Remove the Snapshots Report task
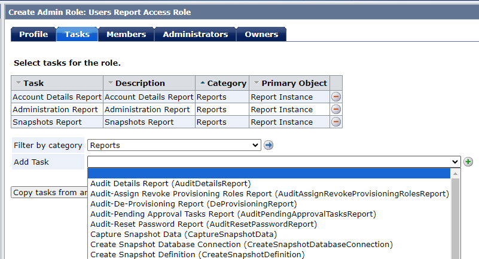The width and height of the screenshot is (479, 259). (x=336, y=122)
